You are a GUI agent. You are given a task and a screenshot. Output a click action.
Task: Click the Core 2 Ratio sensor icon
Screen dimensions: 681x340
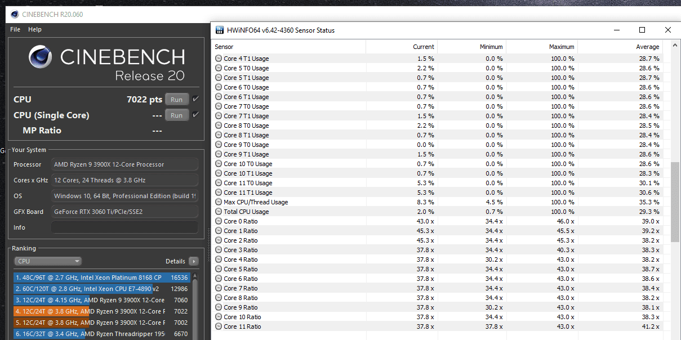pos(219,240)
